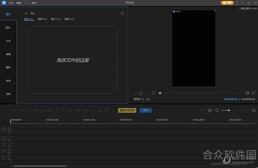Click the redo arrow in timeline toolbar
This screenshot has height=168, width=258.
pos(22,111)
